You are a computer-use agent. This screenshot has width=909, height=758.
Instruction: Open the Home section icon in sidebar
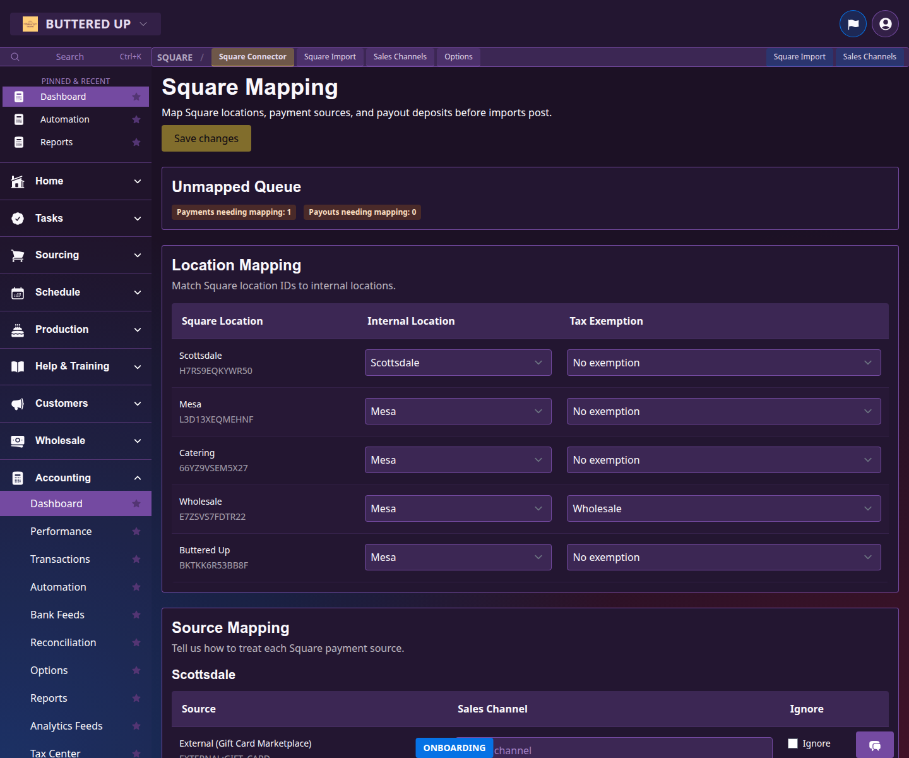click(17, 181)
